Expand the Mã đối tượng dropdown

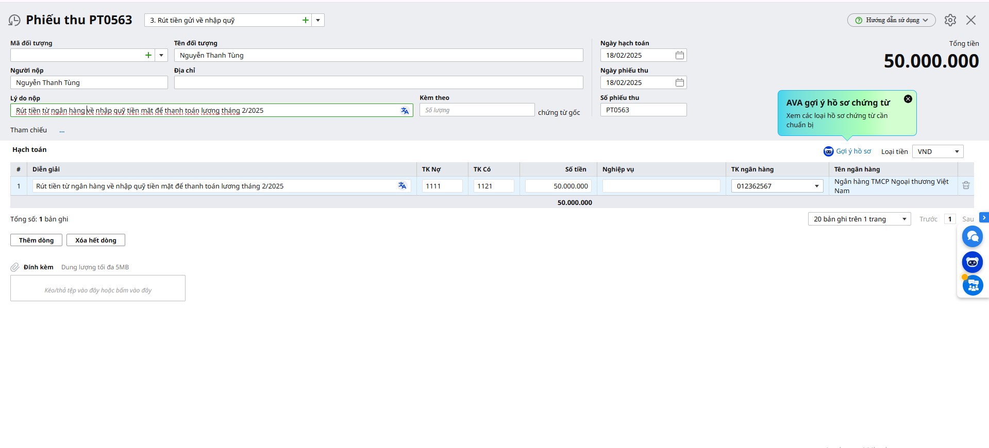(x=161, y=55)
